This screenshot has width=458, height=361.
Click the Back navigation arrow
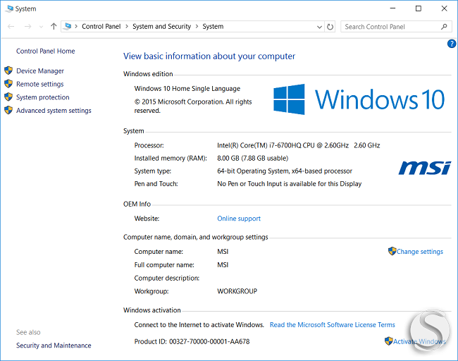point(11,27)
